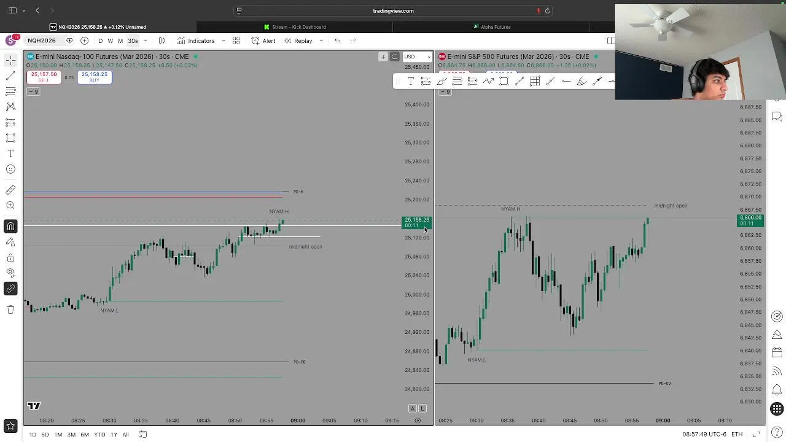786x442 pixels.
Task: Toggle the linked drawings sync icon
Action: 10,289
